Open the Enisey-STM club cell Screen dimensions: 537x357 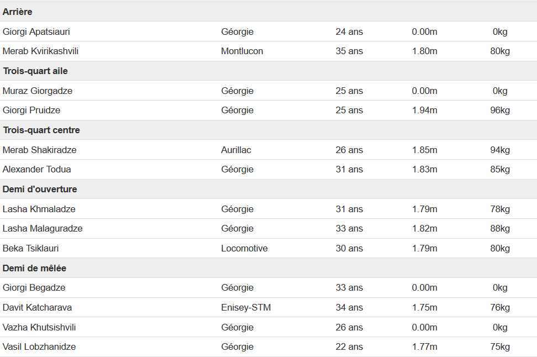click(x=246, y=308)
